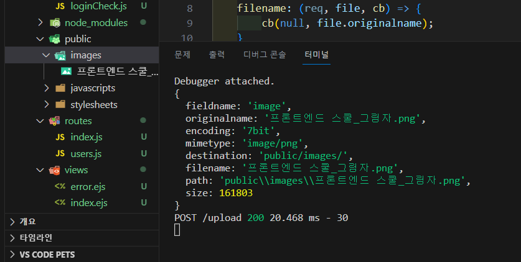
Task: Click the EJS icon beside error.ejs
Action: [60, 186]
